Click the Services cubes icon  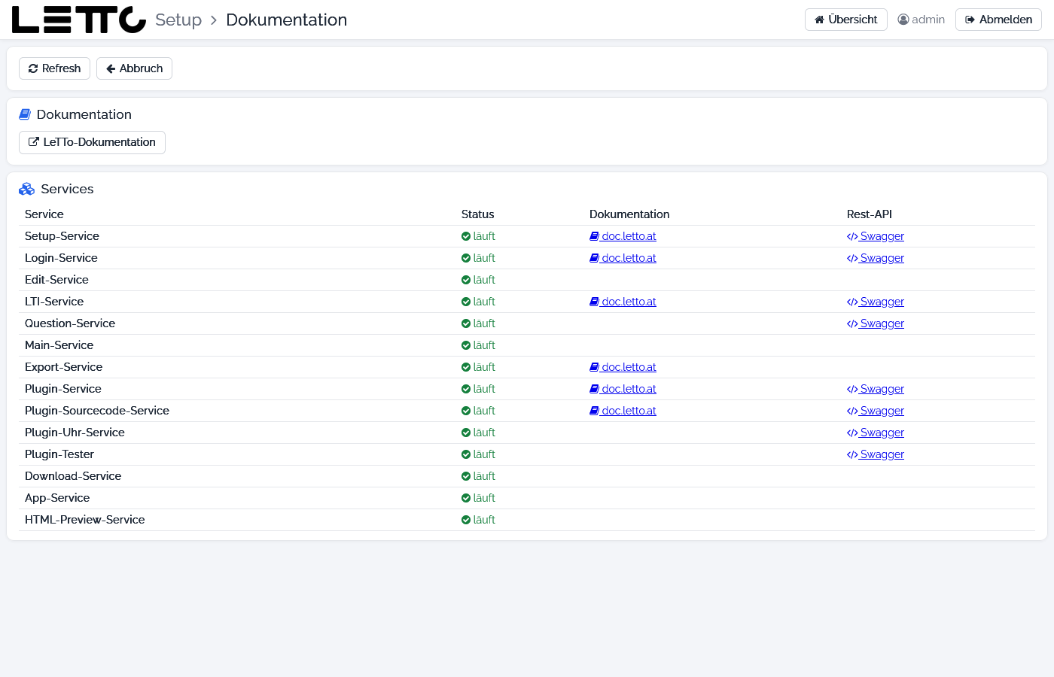click(27, 189)
